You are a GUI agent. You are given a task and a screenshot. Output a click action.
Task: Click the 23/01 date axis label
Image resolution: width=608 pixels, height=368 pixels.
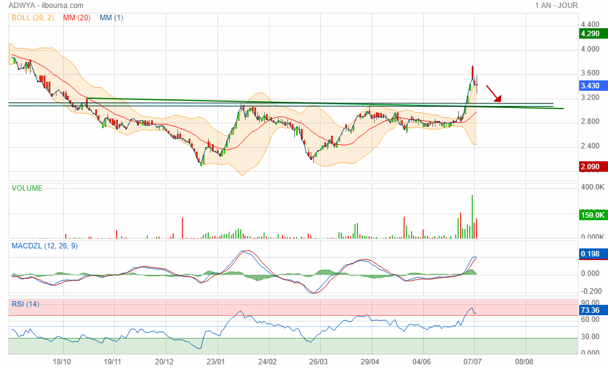pyautogui.click(x=216, y=362)
